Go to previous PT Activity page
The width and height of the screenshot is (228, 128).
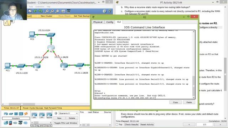coord(189,124)
